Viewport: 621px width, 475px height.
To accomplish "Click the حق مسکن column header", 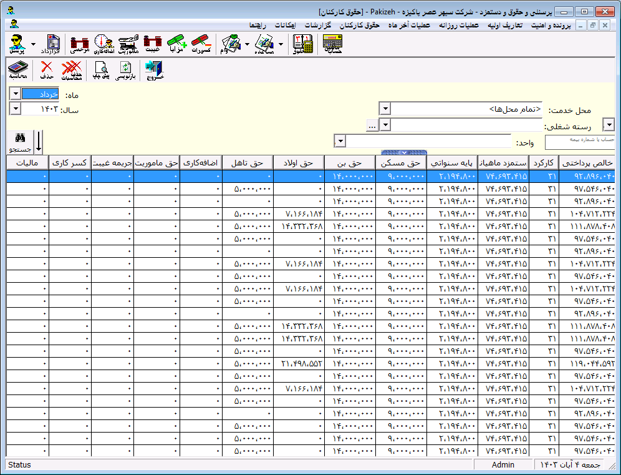I will coord(401,162).
